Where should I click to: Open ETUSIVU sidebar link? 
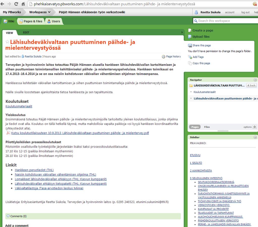(x=195, y=155)
